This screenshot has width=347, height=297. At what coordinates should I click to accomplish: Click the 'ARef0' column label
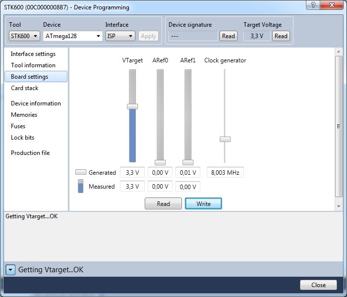pyautogui.click(x=160, y=60)
